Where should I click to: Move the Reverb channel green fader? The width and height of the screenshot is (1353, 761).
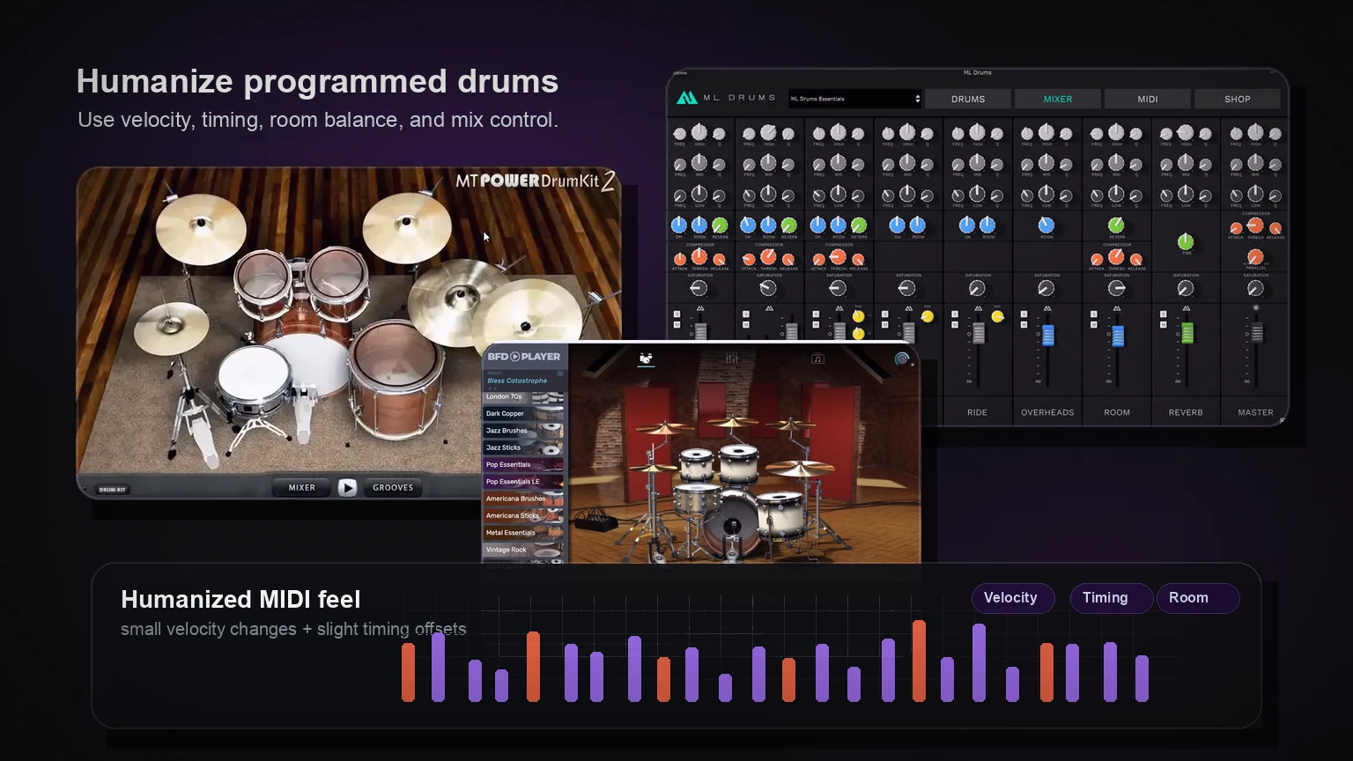1187,333
